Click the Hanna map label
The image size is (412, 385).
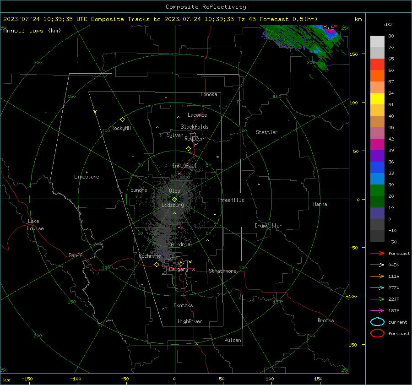point(320,204)
